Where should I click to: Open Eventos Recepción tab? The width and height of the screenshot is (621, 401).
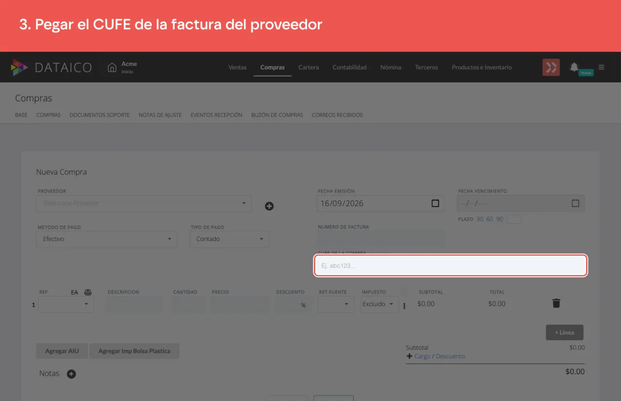click(216, 115)
